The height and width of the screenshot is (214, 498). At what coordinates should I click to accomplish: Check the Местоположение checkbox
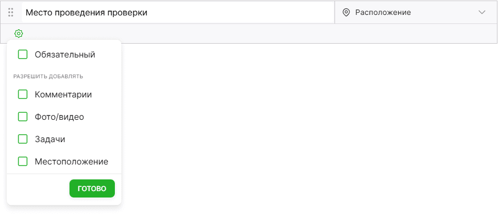point(22,161)
